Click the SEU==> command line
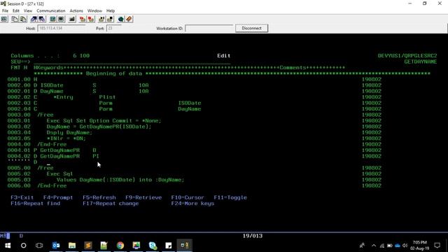The image size is (448, 252). coord(132,62)
